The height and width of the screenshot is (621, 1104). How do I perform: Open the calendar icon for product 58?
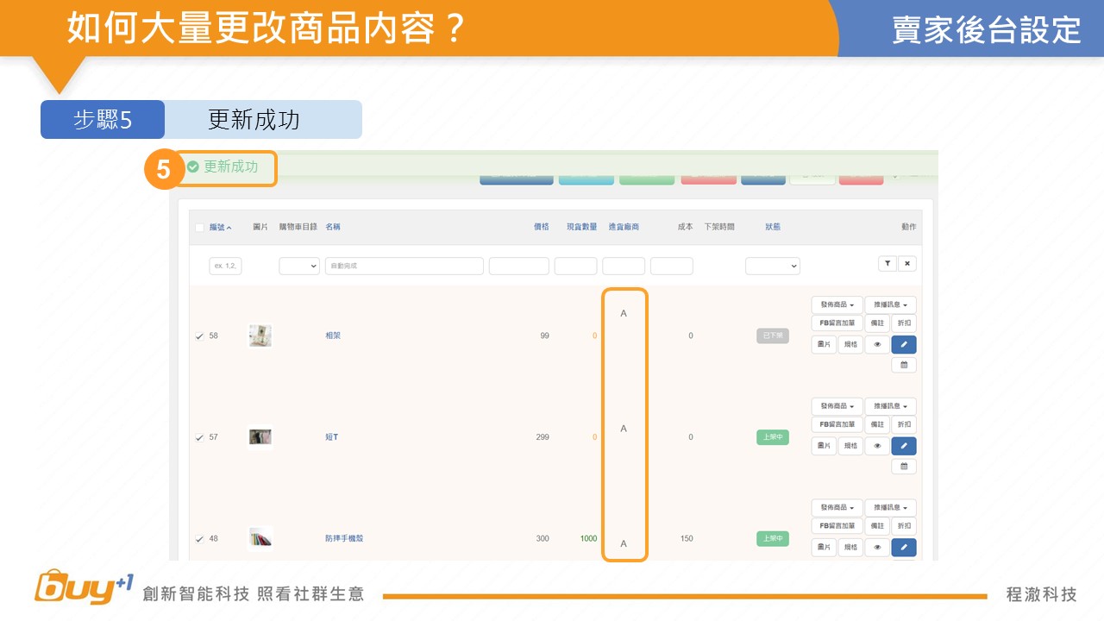(904, 366)
